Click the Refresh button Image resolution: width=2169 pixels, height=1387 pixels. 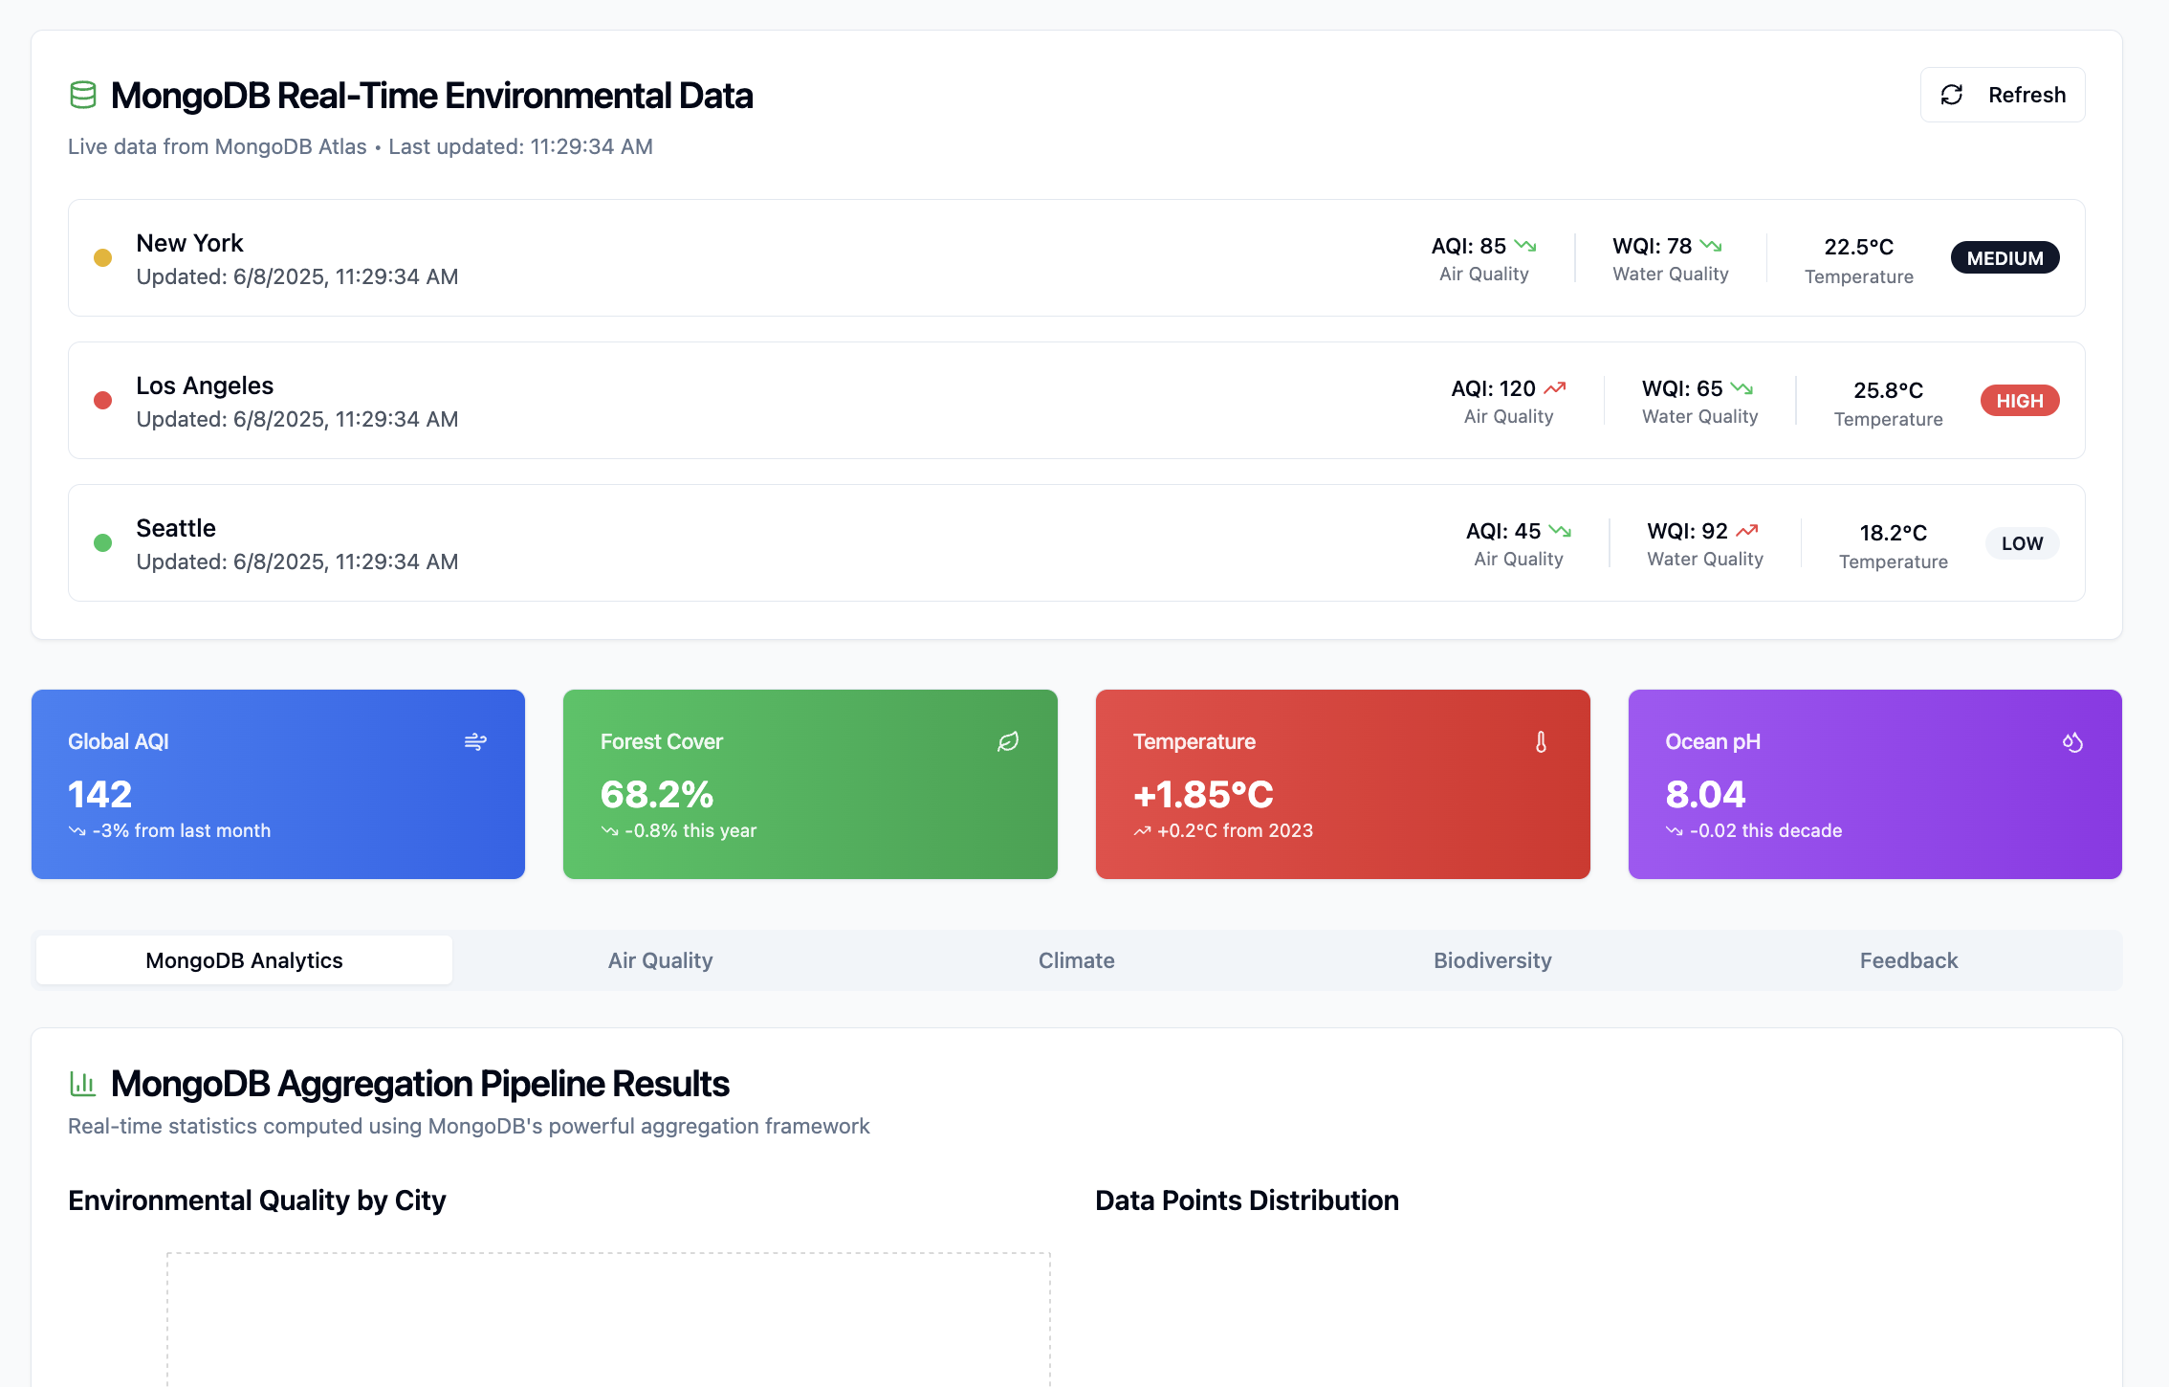pyautogui.click(x=2002, y=95)
